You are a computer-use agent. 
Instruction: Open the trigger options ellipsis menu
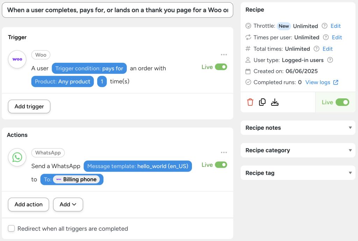click(x=224, y=54)
